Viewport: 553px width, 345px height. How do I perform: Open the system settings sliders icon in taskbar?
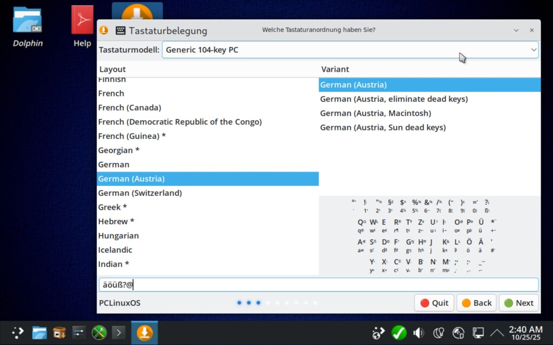point(79,333)
